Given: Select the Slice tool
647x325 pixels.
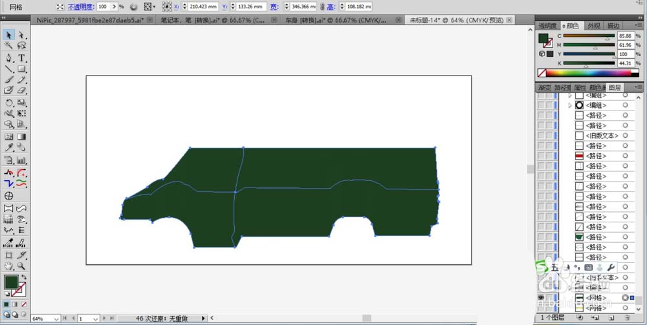Looking at the screenshot, I should 21,255.
